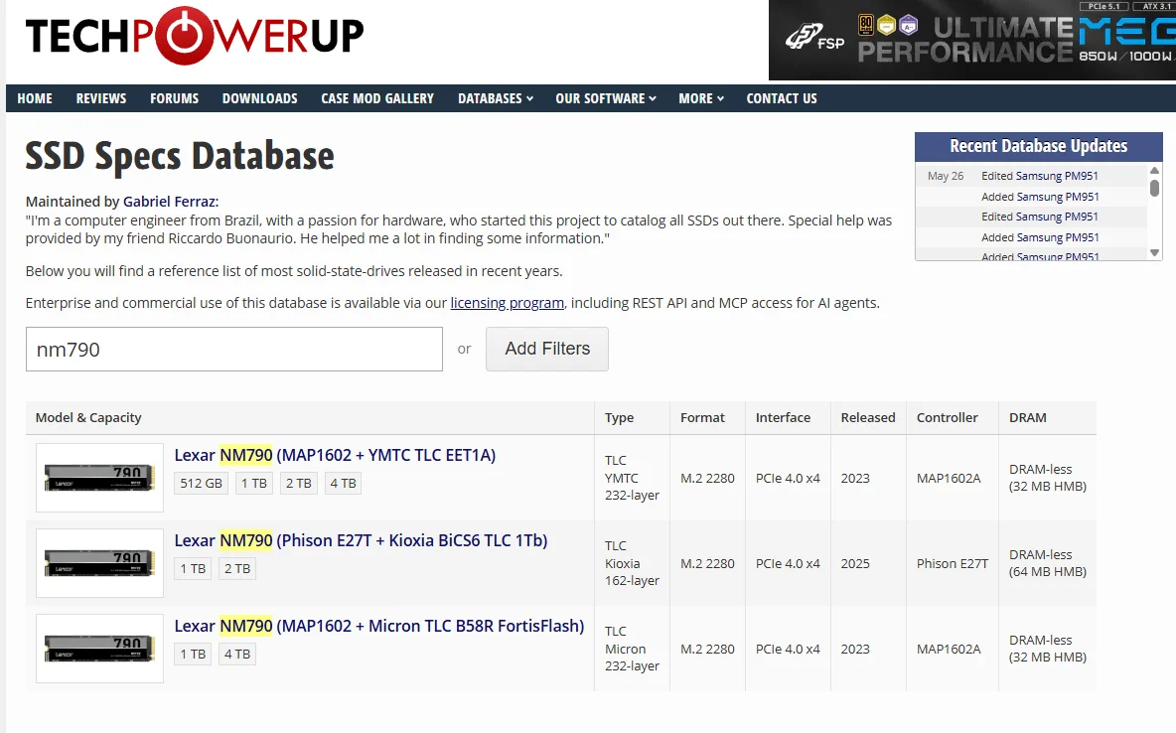This screenshot has height=733, width=1176.
Task: Click the Phison E27T controller cell
Action: coord(952,563)
